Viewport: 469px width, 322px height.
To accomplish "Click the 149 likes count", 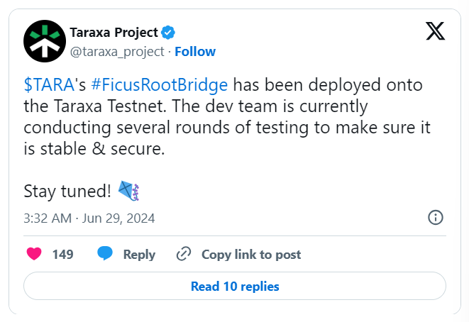I will point(63,255).
